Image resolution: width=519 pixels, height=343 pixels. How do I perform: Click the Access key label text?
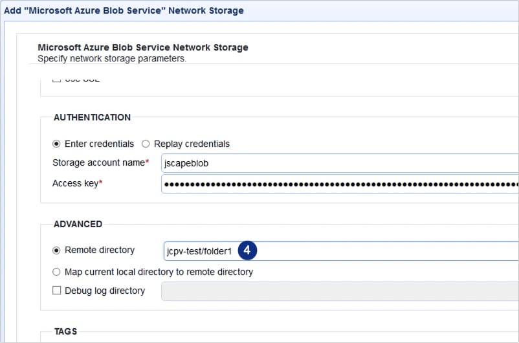tap(74, 184)
